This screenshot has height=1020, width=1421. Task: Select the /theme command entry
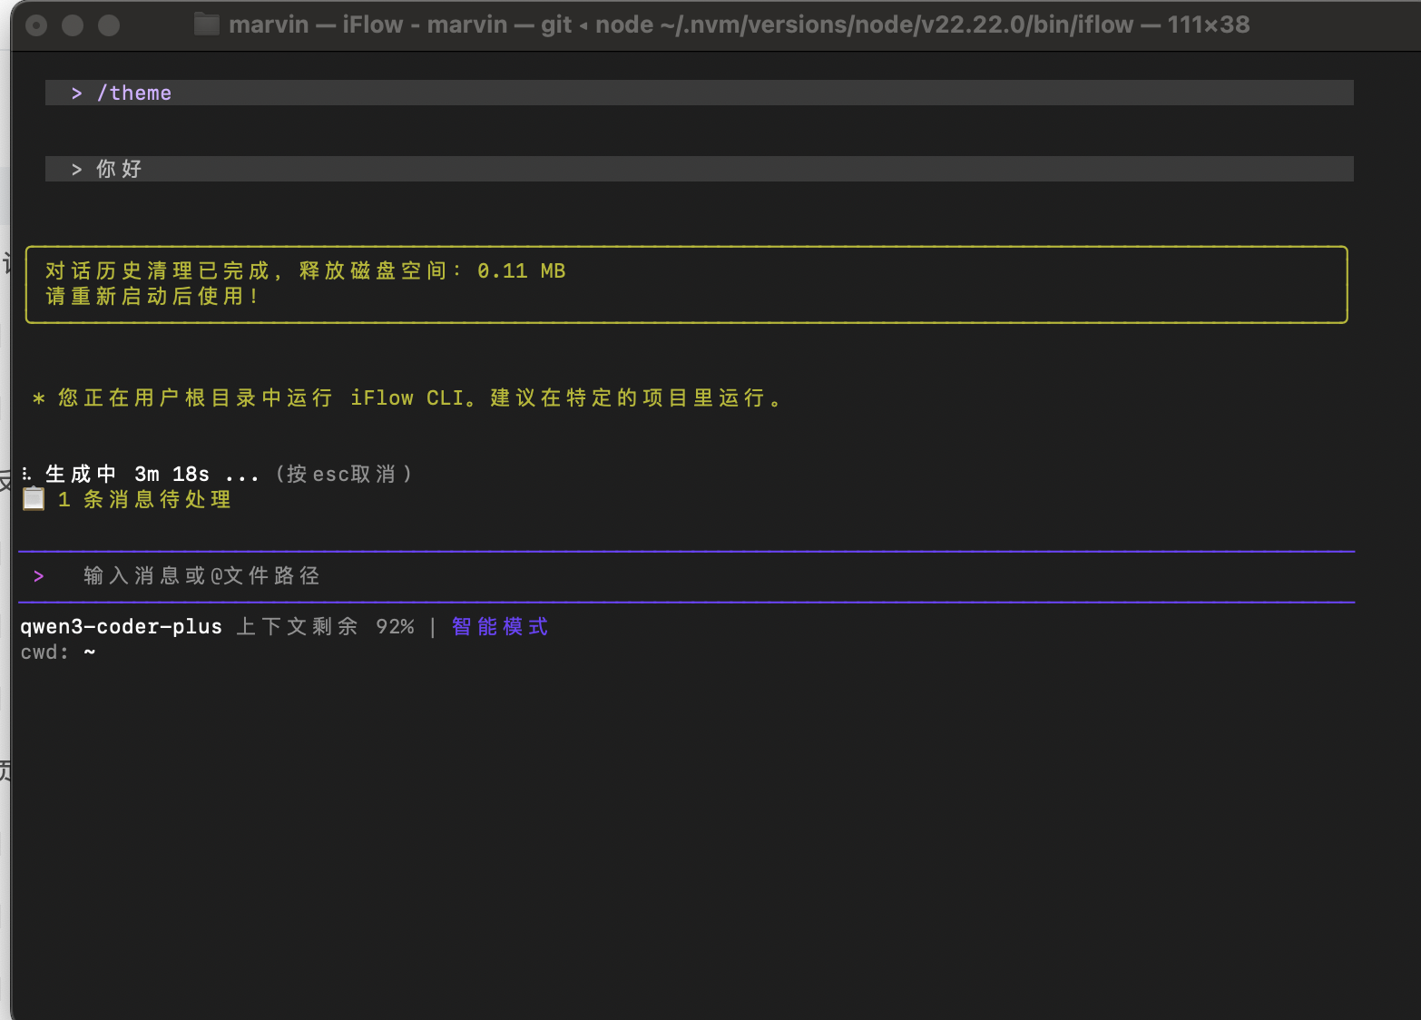click(134, 93)
